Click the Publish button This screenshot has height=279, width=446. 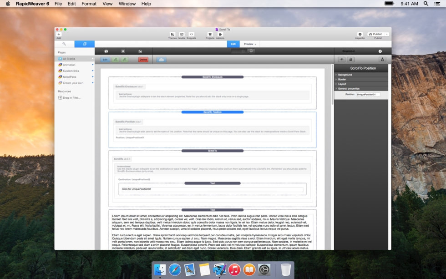pyautogui.click(x=376, y=34)
